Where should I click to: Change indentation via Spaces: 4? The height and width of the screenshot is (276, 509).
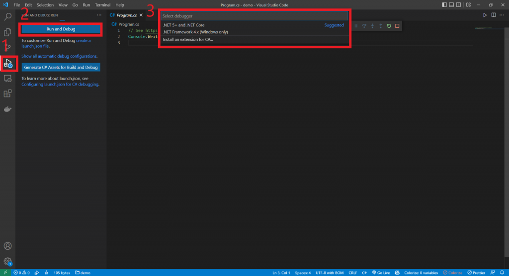pyautogui.click(x=303, y=273)
